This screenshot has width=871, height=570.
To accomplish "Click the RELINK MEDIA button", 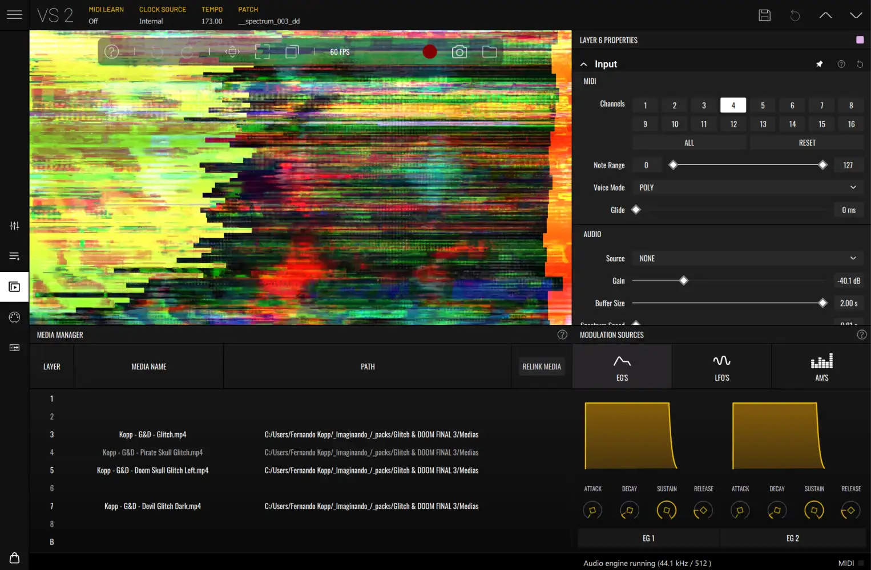I will click(541, 366).
